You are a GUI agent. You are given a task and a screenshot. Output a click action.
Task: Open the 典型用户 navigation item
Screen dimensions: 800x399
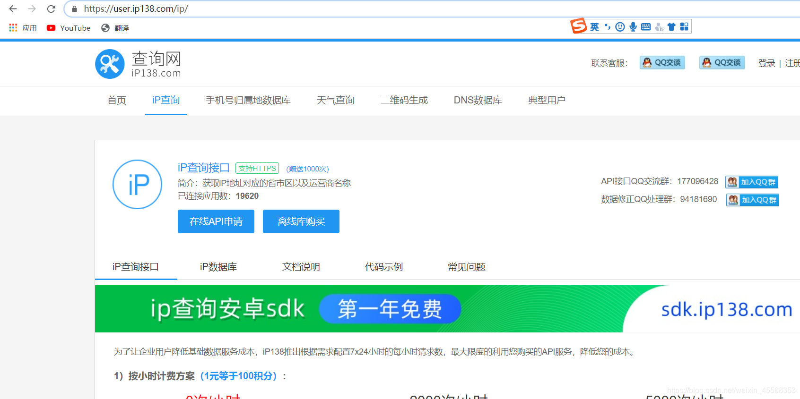coord(547,100)
